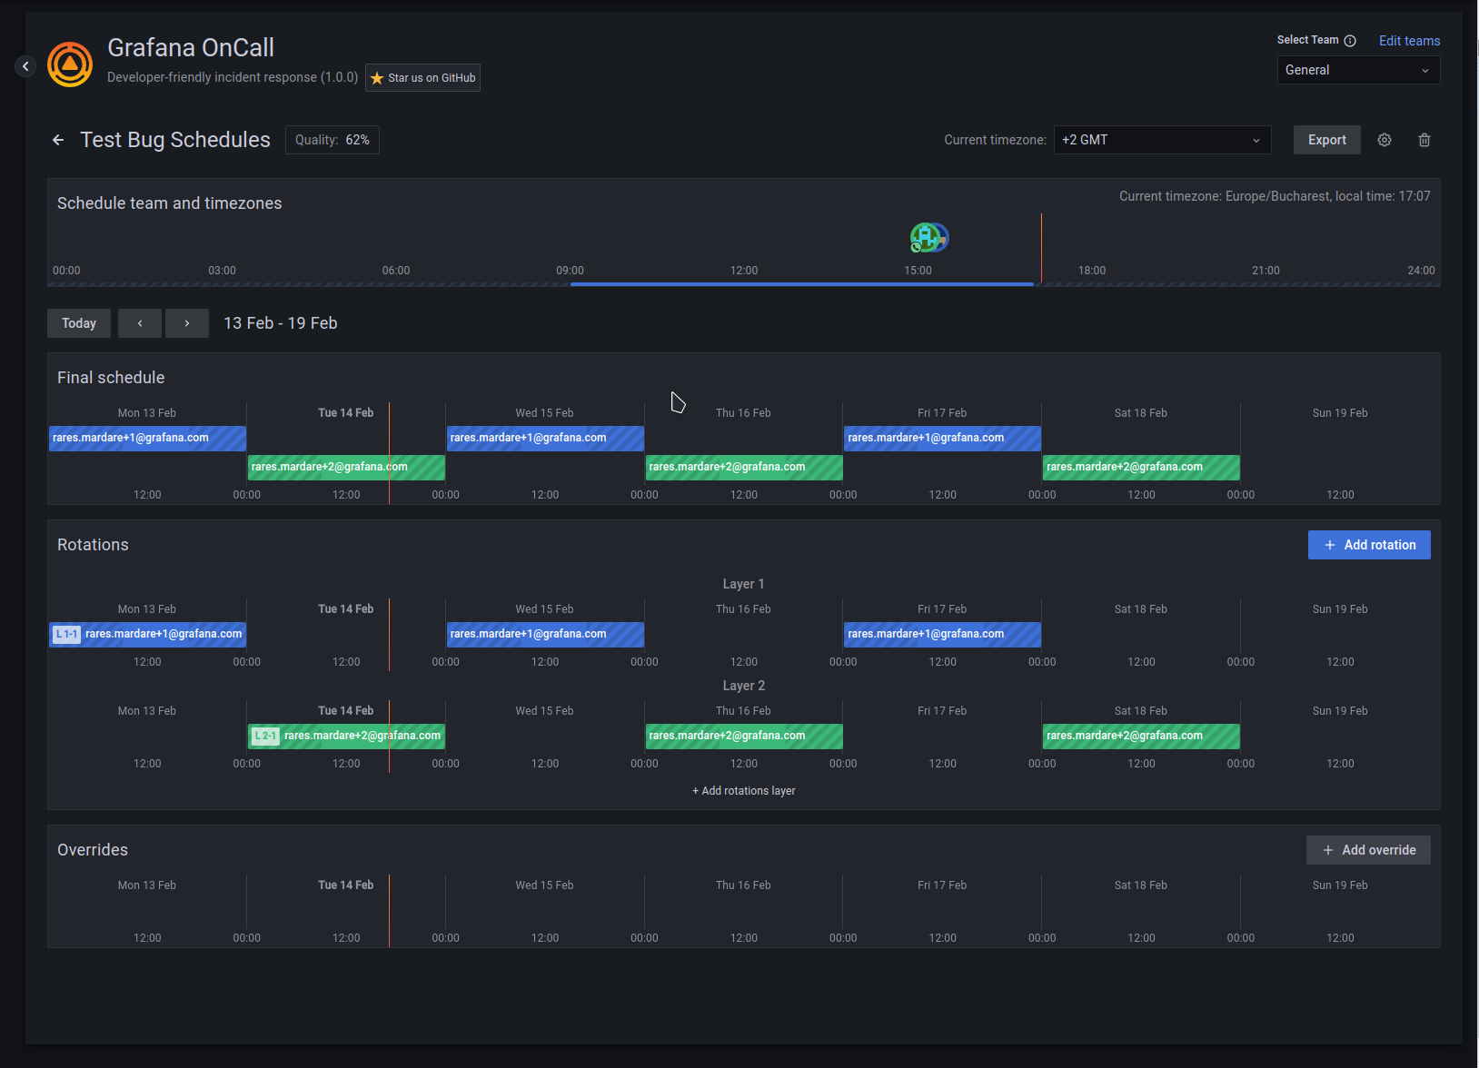Screen dimensions: 1479x1068
Task: Click the Grafana OnCall logo
Action: 69,64
